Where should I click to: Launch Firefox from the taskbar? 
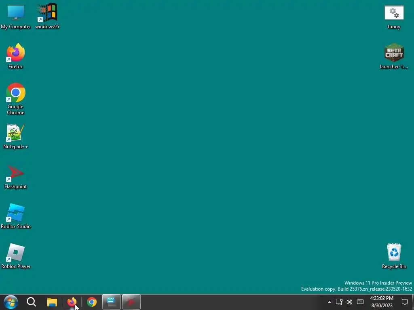(x=72, y=302)
